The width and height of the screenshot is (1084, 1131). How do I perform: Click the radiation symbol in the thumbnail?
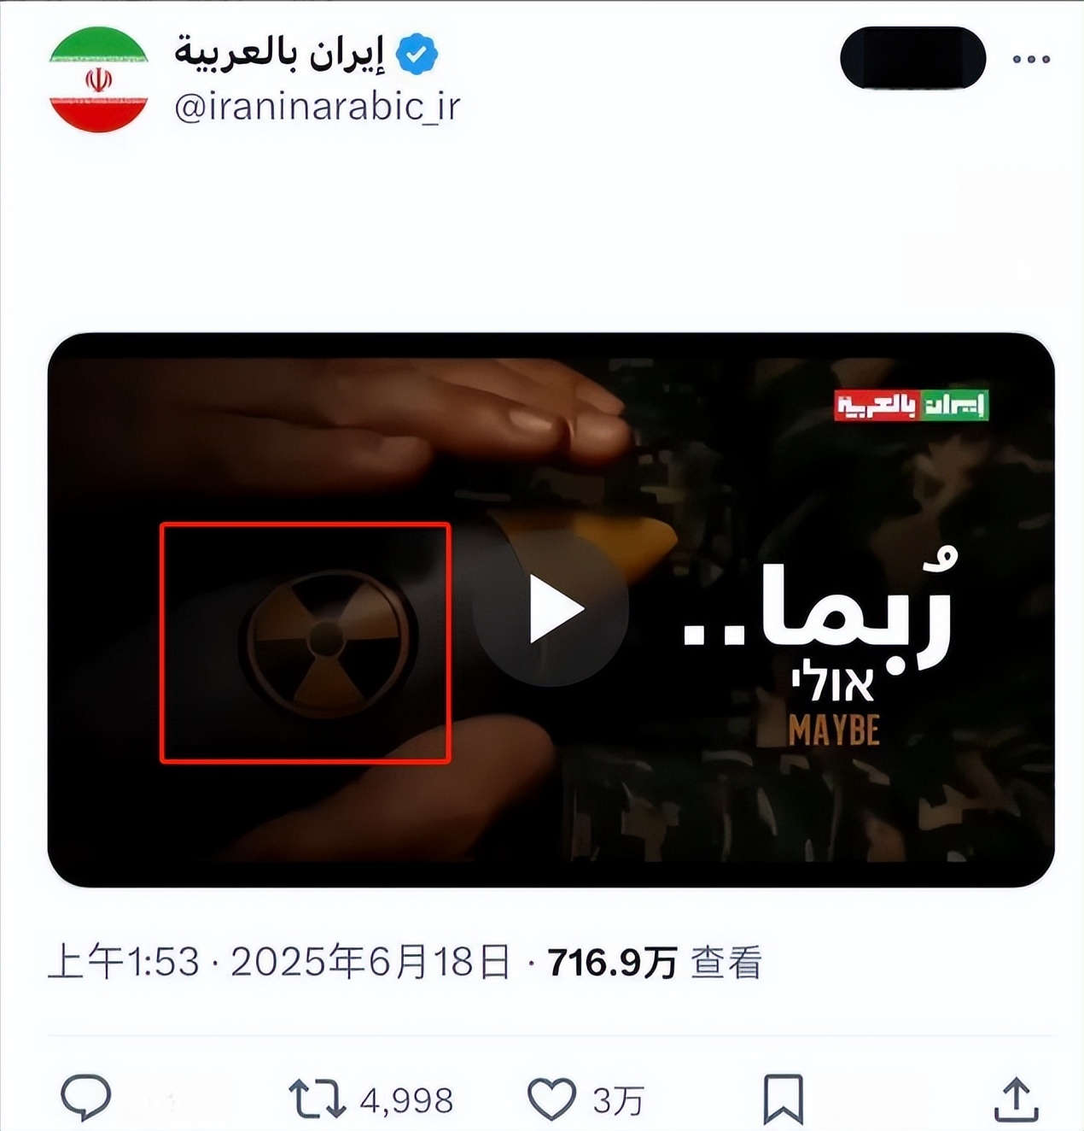325,638
